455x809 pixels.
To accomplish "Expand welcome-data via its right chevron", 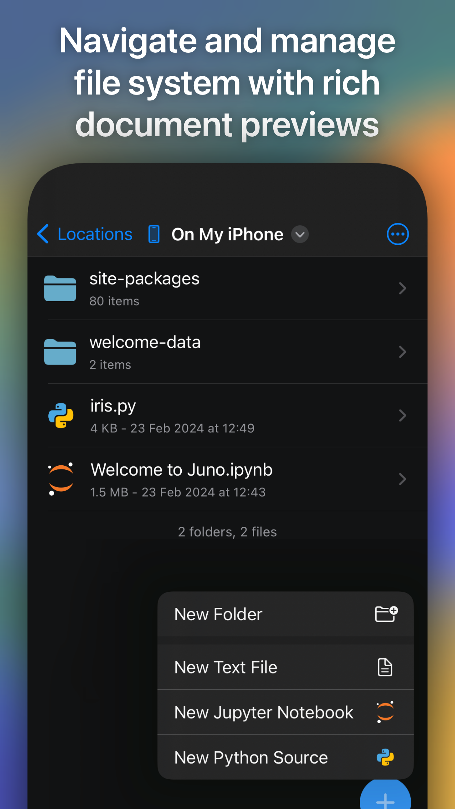I will tap(403, 352).
